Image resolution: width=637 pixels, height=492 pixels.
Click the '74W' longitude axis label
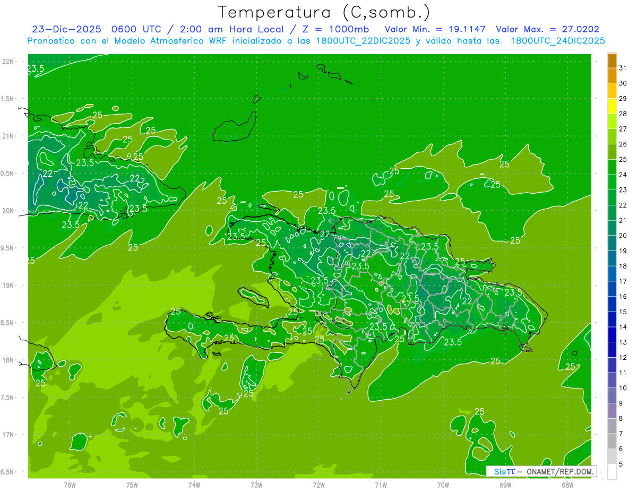(194, 484)
